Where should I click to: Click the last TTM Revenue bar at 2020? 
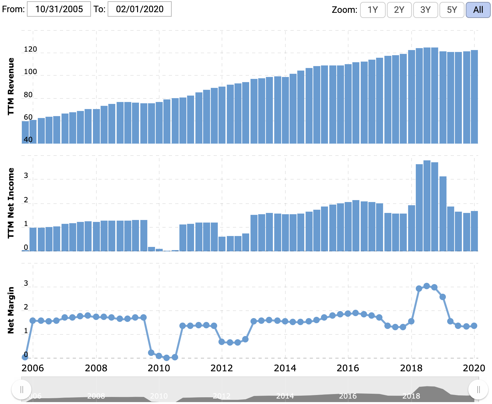pos(474,97)
